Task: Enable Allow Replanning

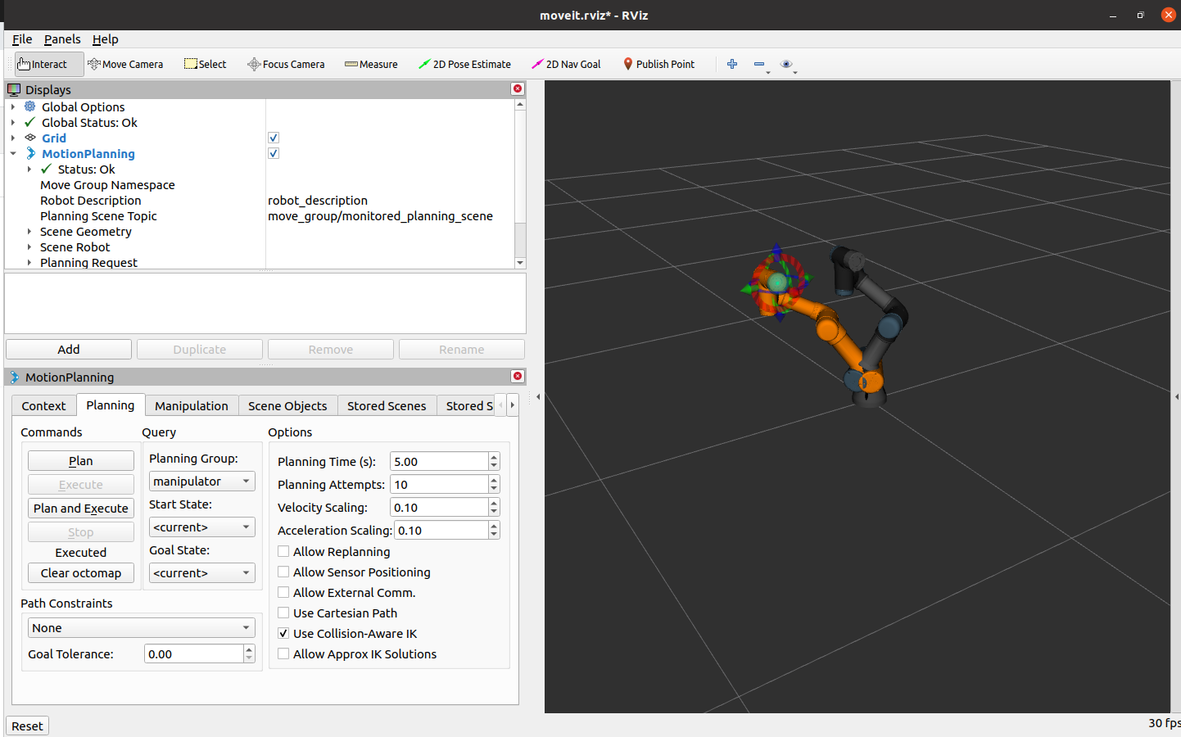Action: tap(283, 552)
